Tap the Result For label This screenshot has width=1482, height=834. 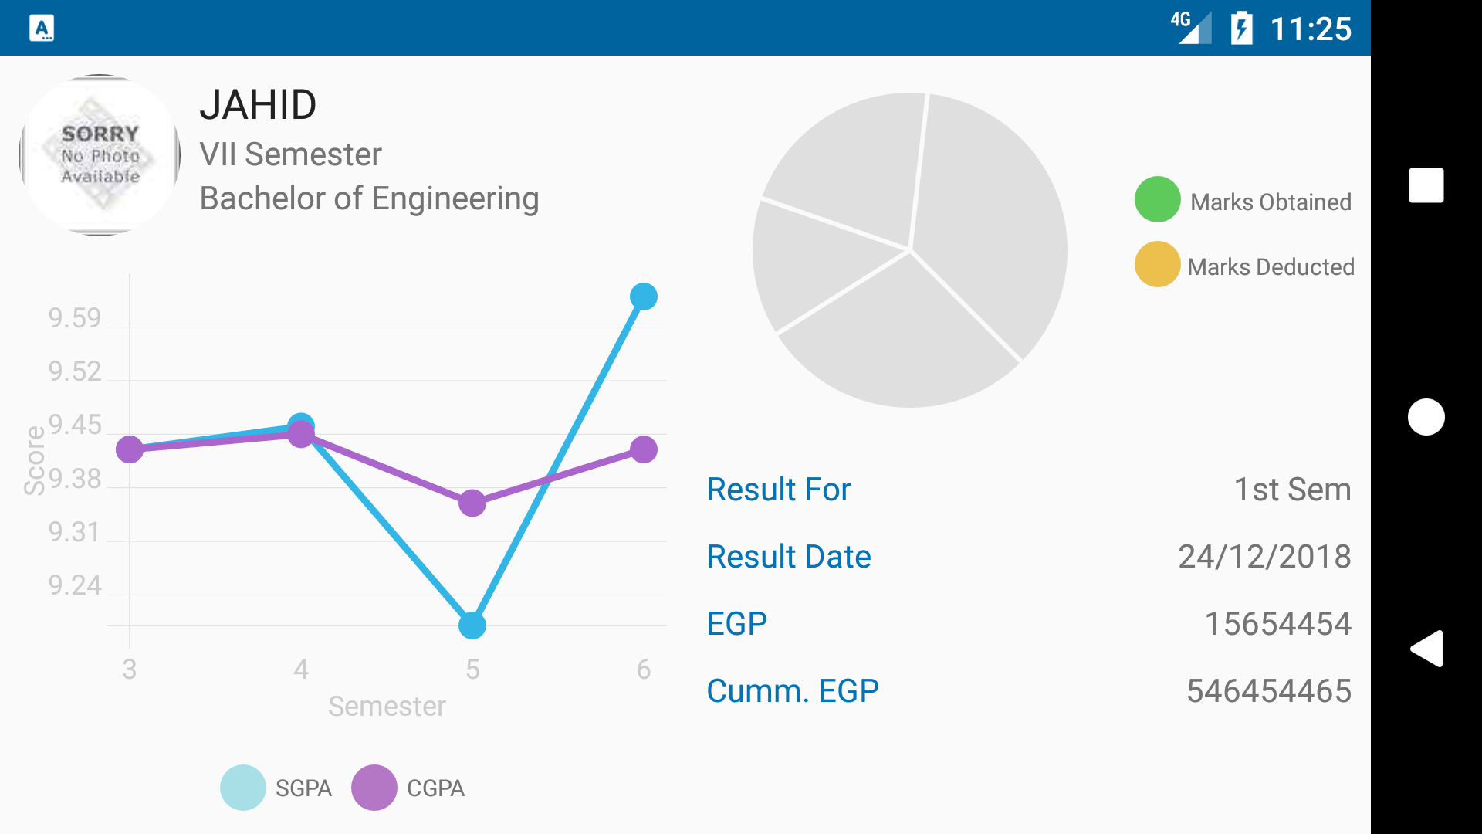(779, 490)
